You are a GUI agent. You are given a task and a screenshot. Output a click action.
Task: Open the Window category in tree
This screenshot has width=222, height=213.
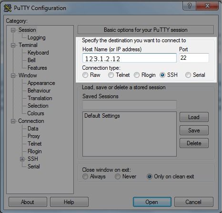tap(28, 75)
